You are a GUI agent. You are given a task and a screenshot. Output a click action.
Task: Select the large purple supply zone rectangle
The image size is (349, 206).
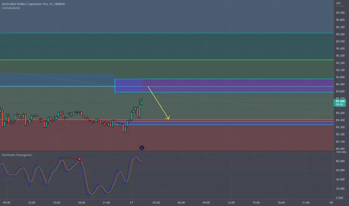point(224,85)
